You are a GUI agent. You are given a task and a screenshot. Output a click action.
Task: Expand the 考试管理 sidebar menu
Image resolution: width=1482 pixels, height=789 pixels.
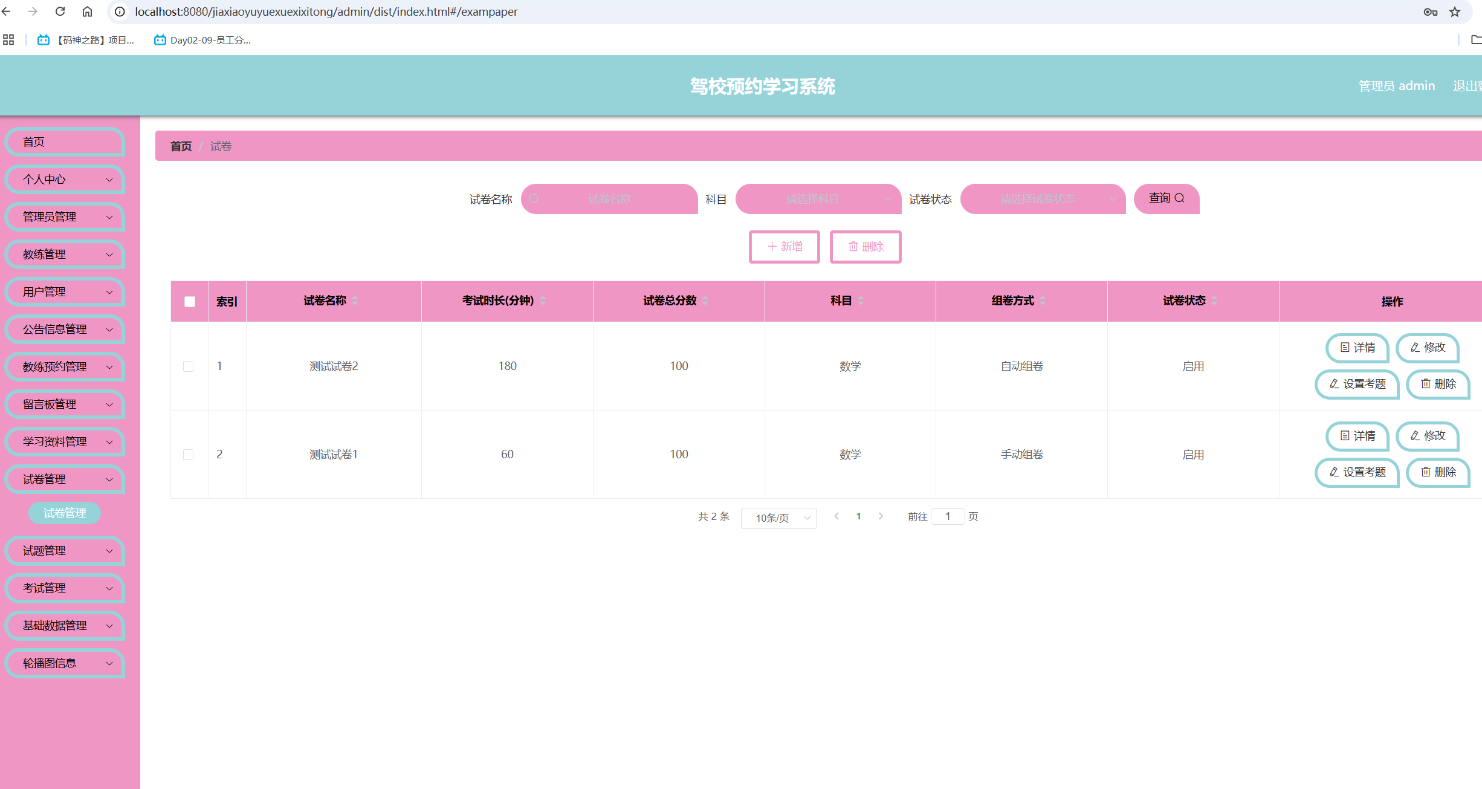65,588
